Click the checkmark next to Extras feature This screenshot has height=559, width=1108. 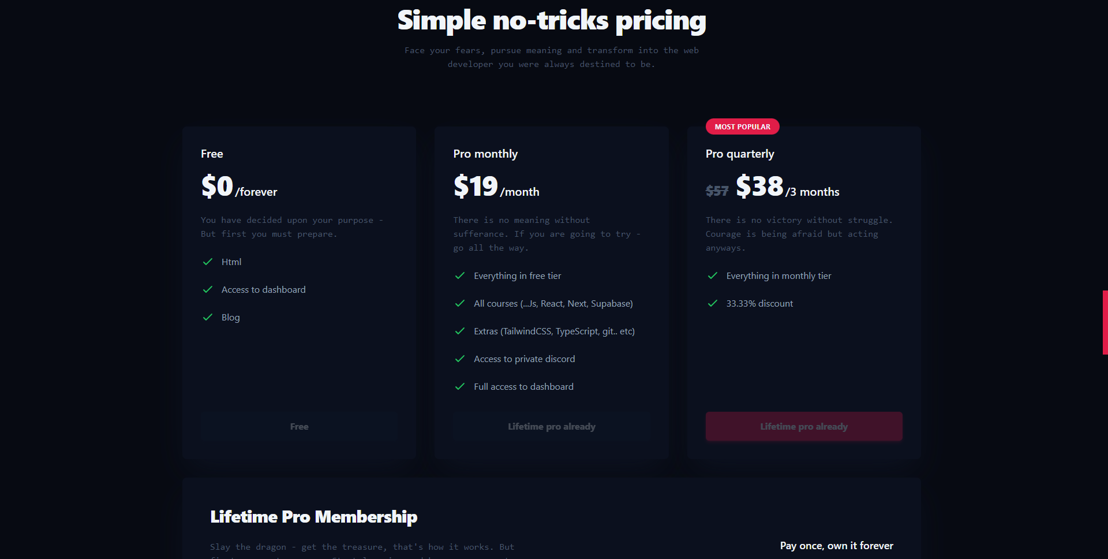tap(460, 331)
